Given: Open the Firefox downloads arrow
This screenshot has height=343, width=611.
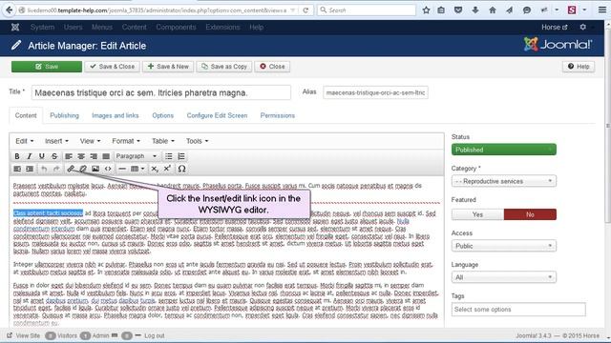Looking at the screenshot, I should (x=475, y=10).
